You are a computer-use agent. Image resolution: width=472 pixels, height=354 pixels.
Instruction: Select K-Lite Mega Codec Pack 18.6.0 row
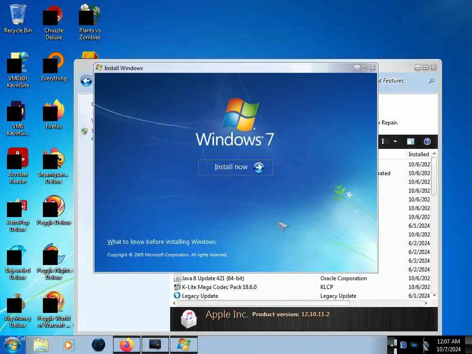click(x=302, y=287)
